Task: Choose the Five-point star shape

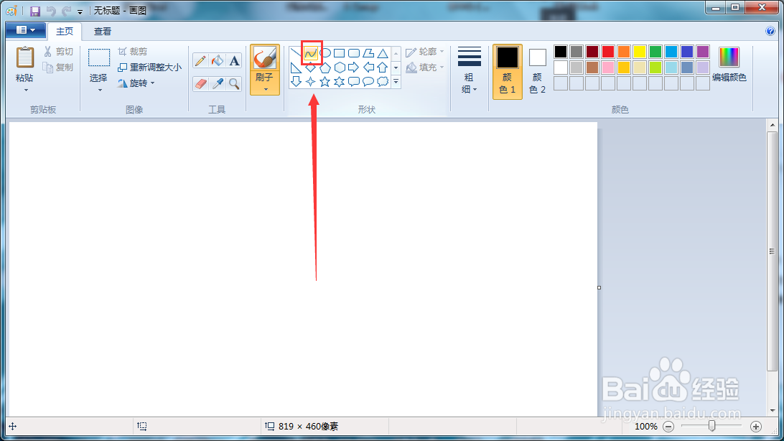Action: tap(325, 81)
